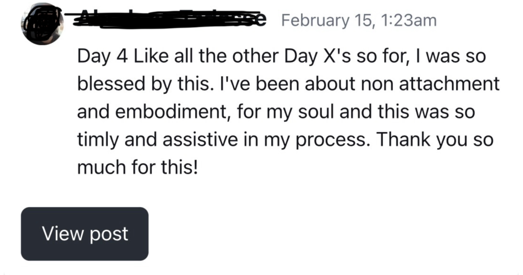Click the word "embodiment" in comment

(172, 112)
